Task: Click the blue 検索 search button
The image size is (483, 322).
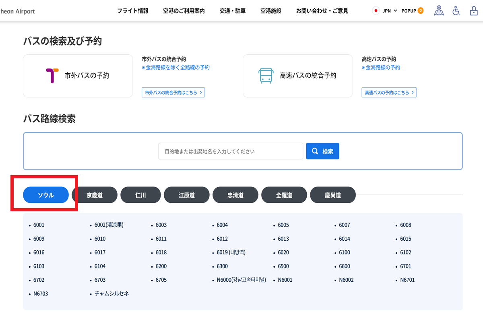Action: (322, 151)
